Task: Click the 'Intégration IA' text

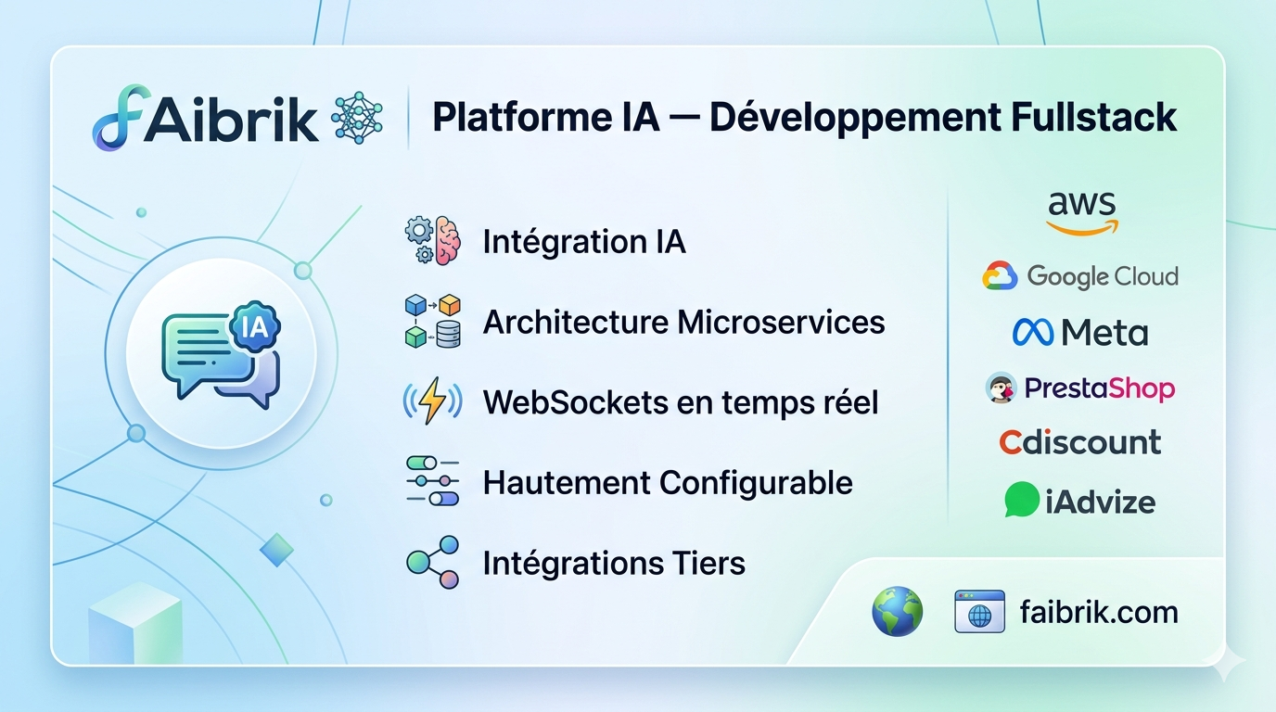Action: coord(584,242)
